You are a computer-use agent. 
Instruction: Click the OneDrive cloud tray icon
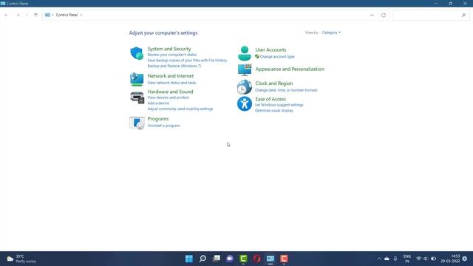(x=387, y=259)
